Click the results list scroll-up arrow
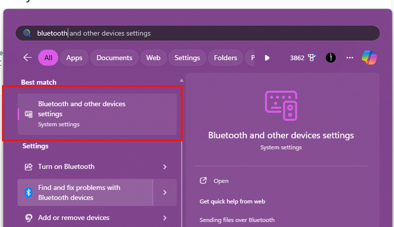Screen dimensions: 394x227 tap(181, 81)
